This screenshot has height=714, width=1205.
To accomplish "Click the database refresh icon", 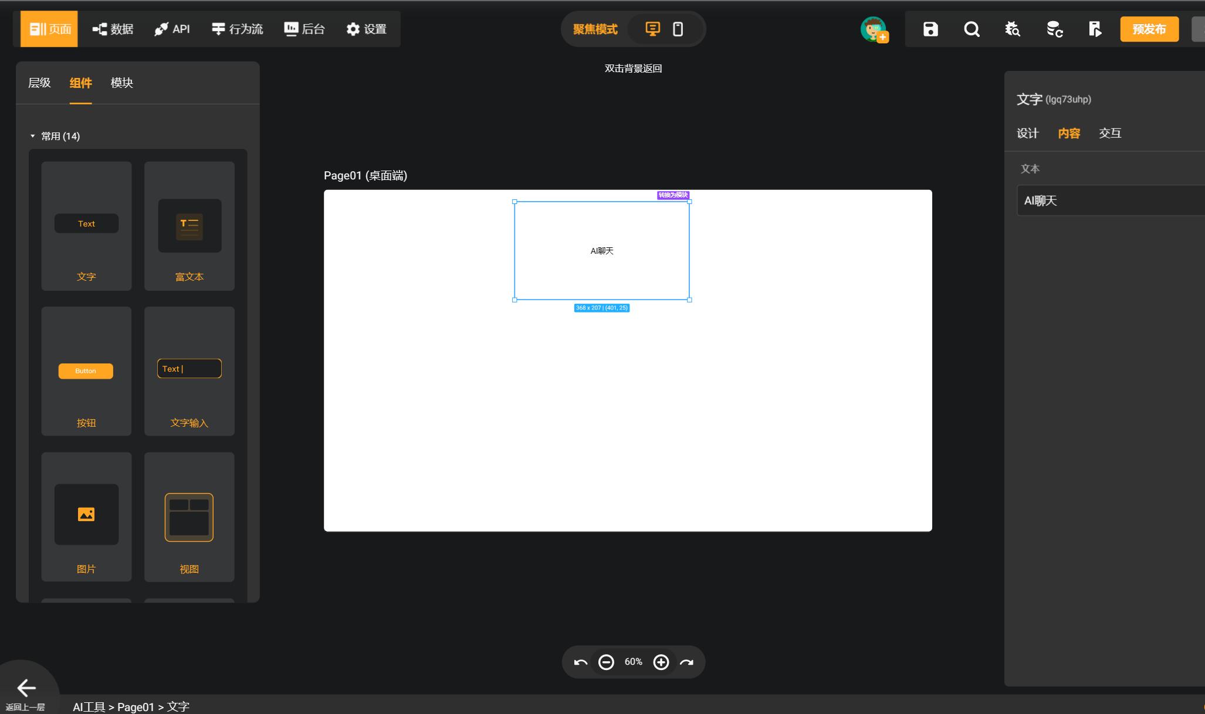I will [x=1054, y=29].
